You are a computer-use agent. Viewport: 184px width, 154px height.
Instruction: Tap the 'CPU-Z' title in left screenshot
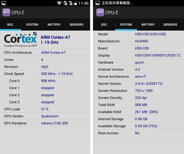click(x=18, y=13)
